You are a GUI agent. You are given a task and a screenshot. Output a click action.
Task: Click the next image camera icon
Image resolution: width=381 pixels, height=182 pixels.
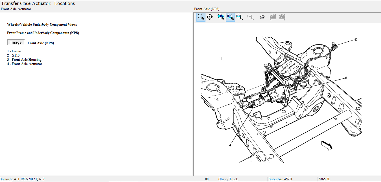click(282, 17)
